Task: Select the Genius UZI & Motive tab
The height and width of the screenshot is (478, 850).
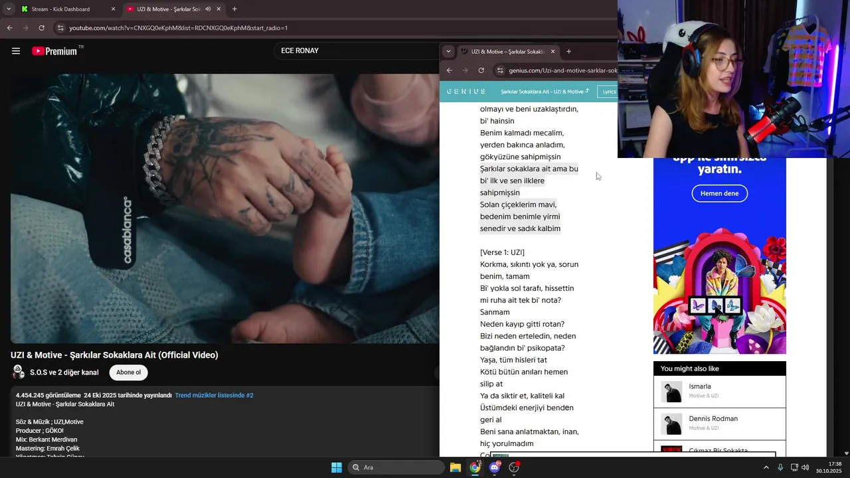Action: (x=508, y=51)
